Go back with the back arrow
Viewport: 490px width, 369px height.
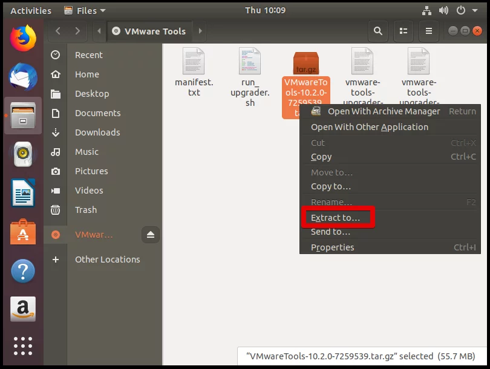(x=58, y=31)
